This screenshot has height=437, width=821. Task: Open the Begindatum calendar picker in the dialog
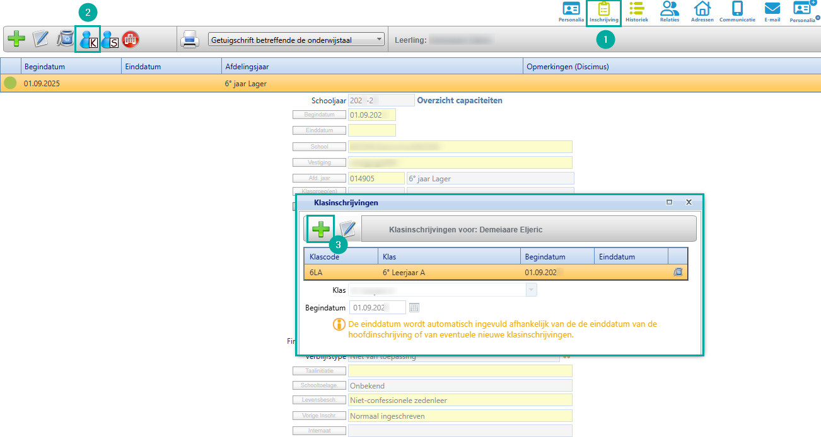pyautogui.click(x=414, y=307)
